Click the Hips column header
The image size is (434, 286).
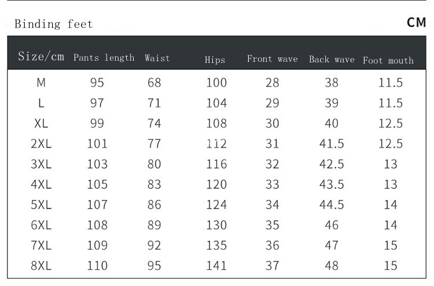coord(215,60)
